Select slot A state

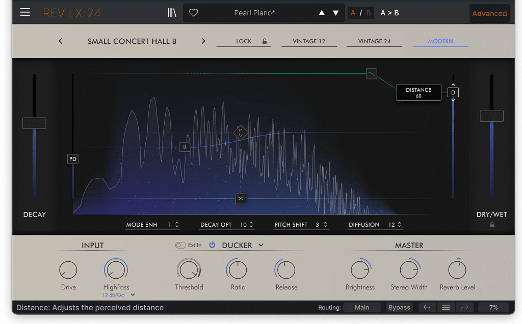353,13
